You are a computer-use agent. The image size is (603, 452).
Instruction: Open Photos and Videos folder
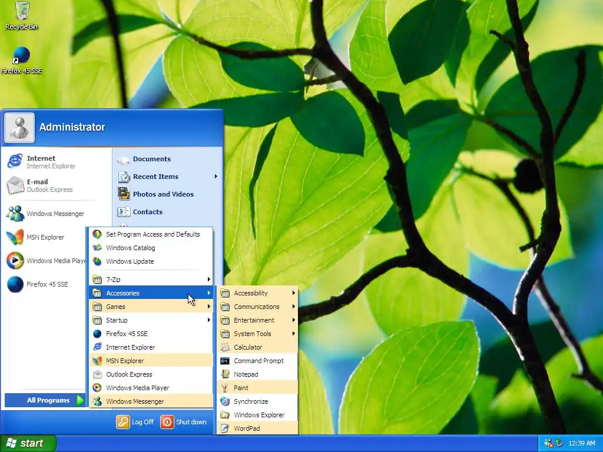168,194
